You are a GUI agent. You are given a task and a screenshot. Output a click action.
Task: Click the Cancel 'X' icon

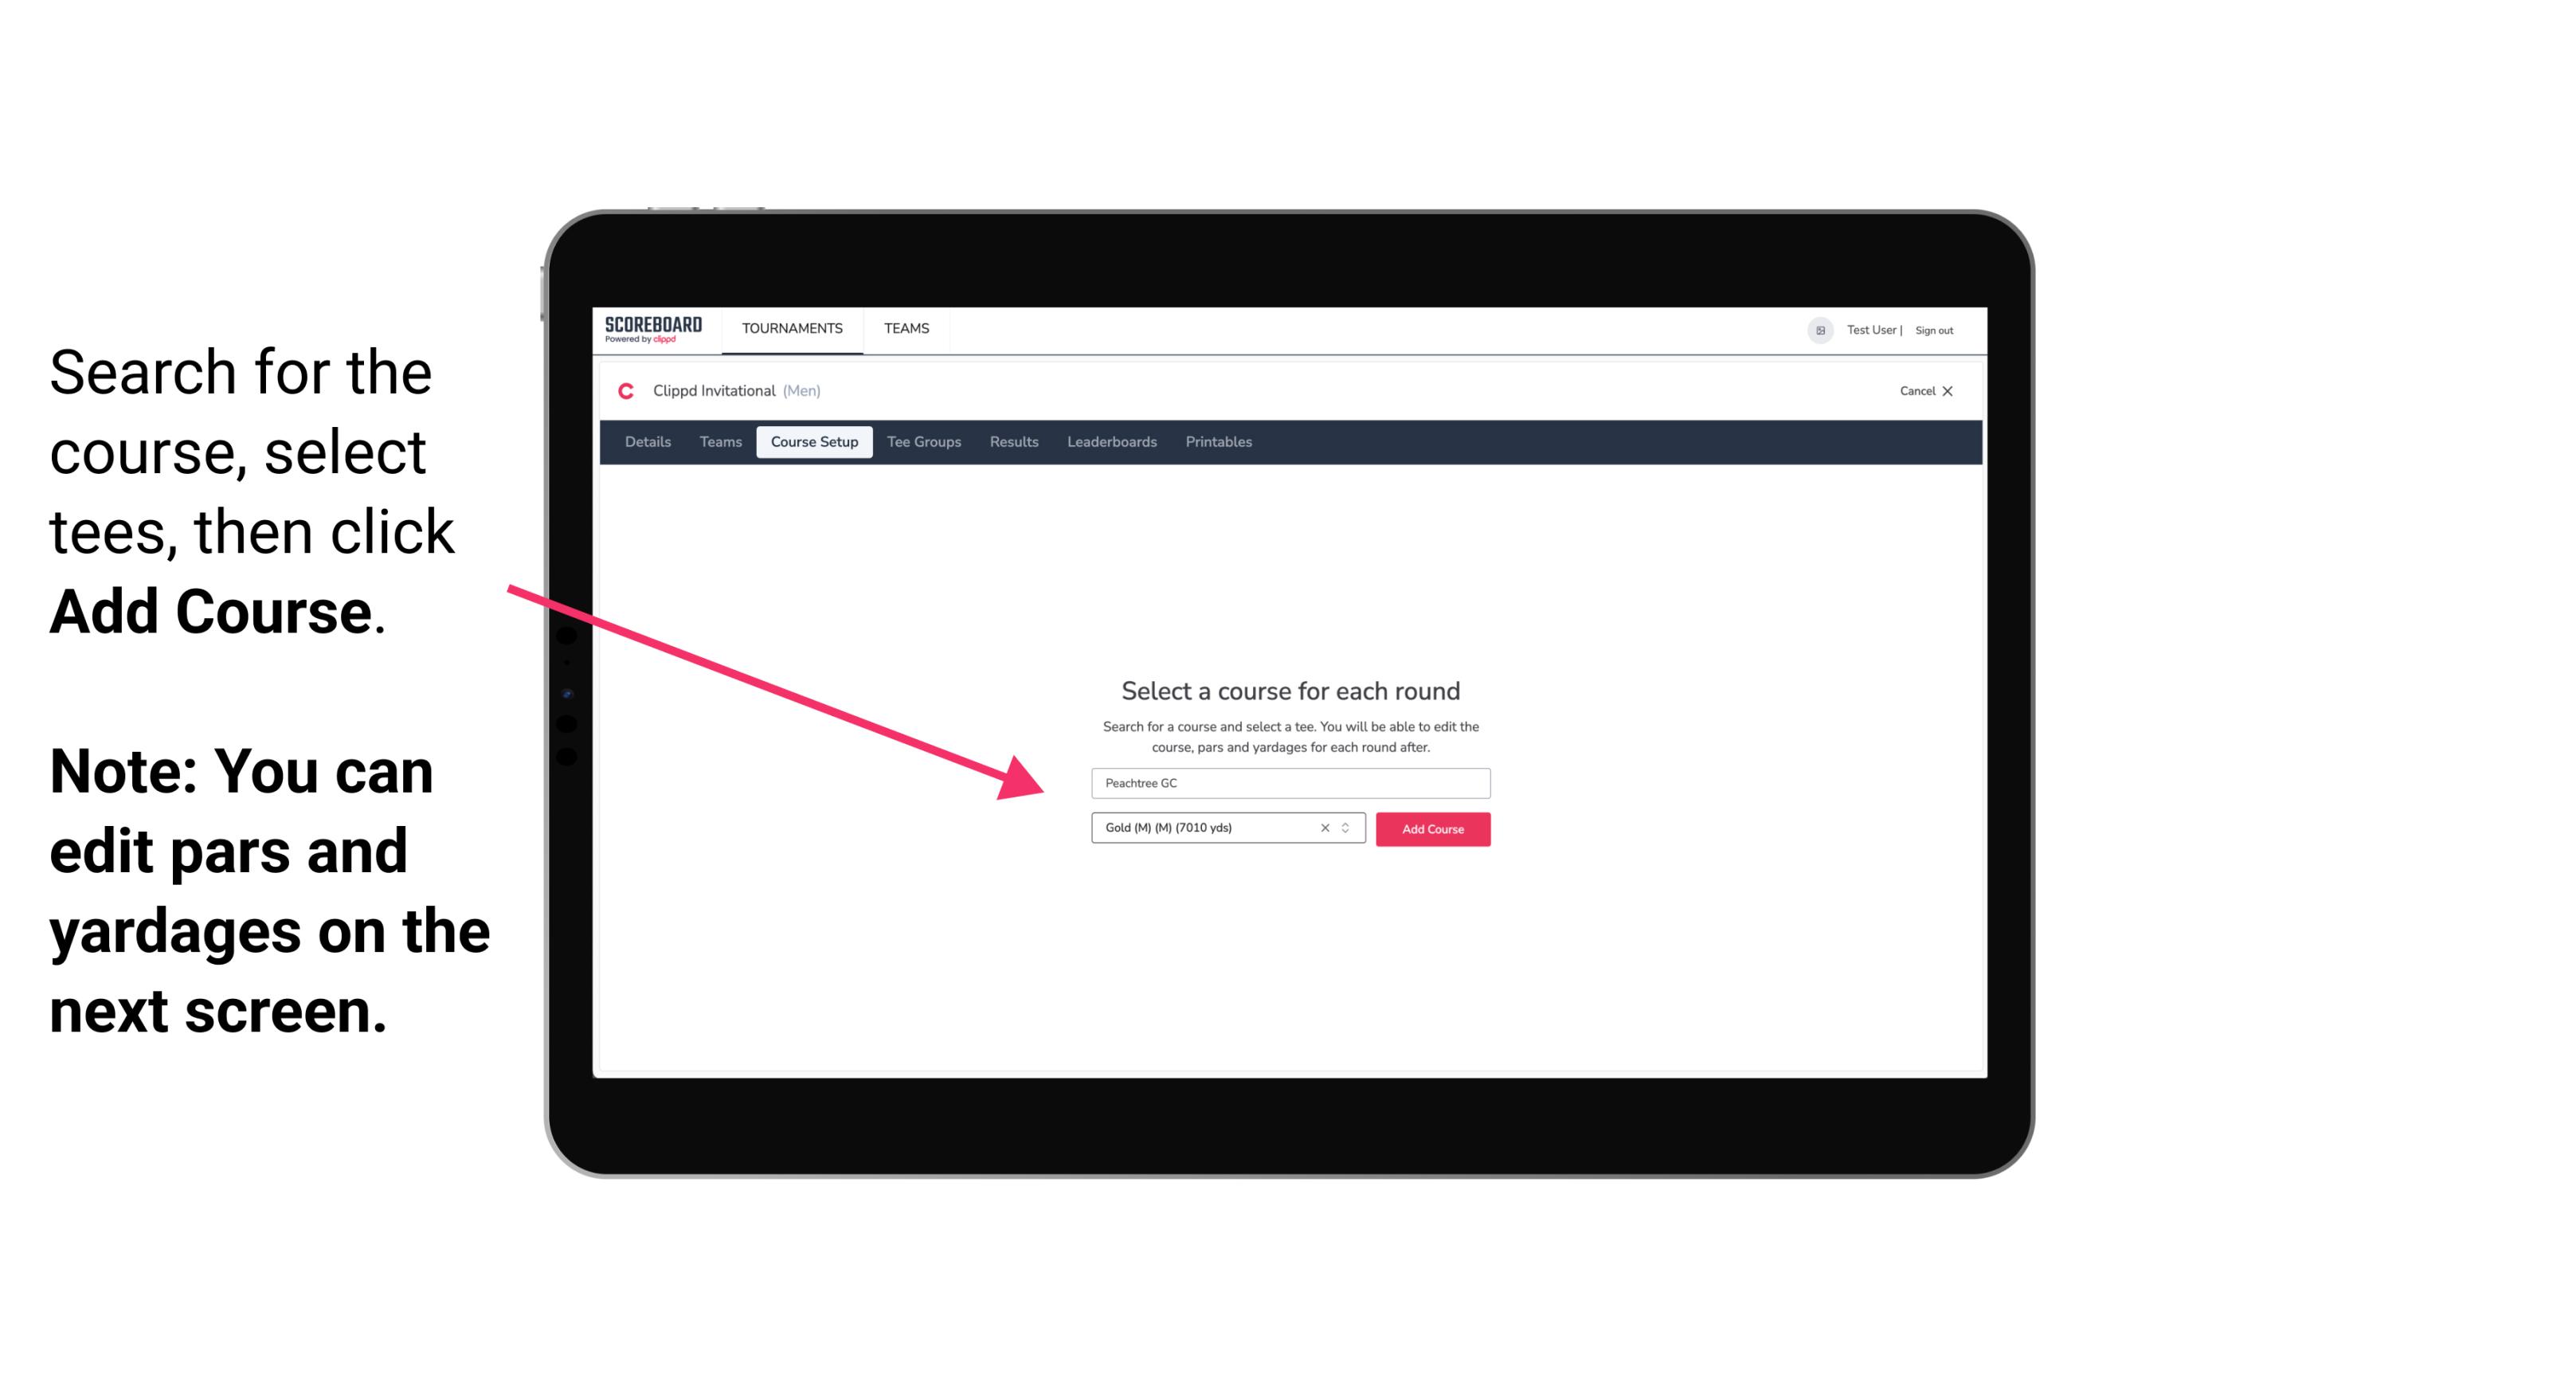pos(1959,391)
